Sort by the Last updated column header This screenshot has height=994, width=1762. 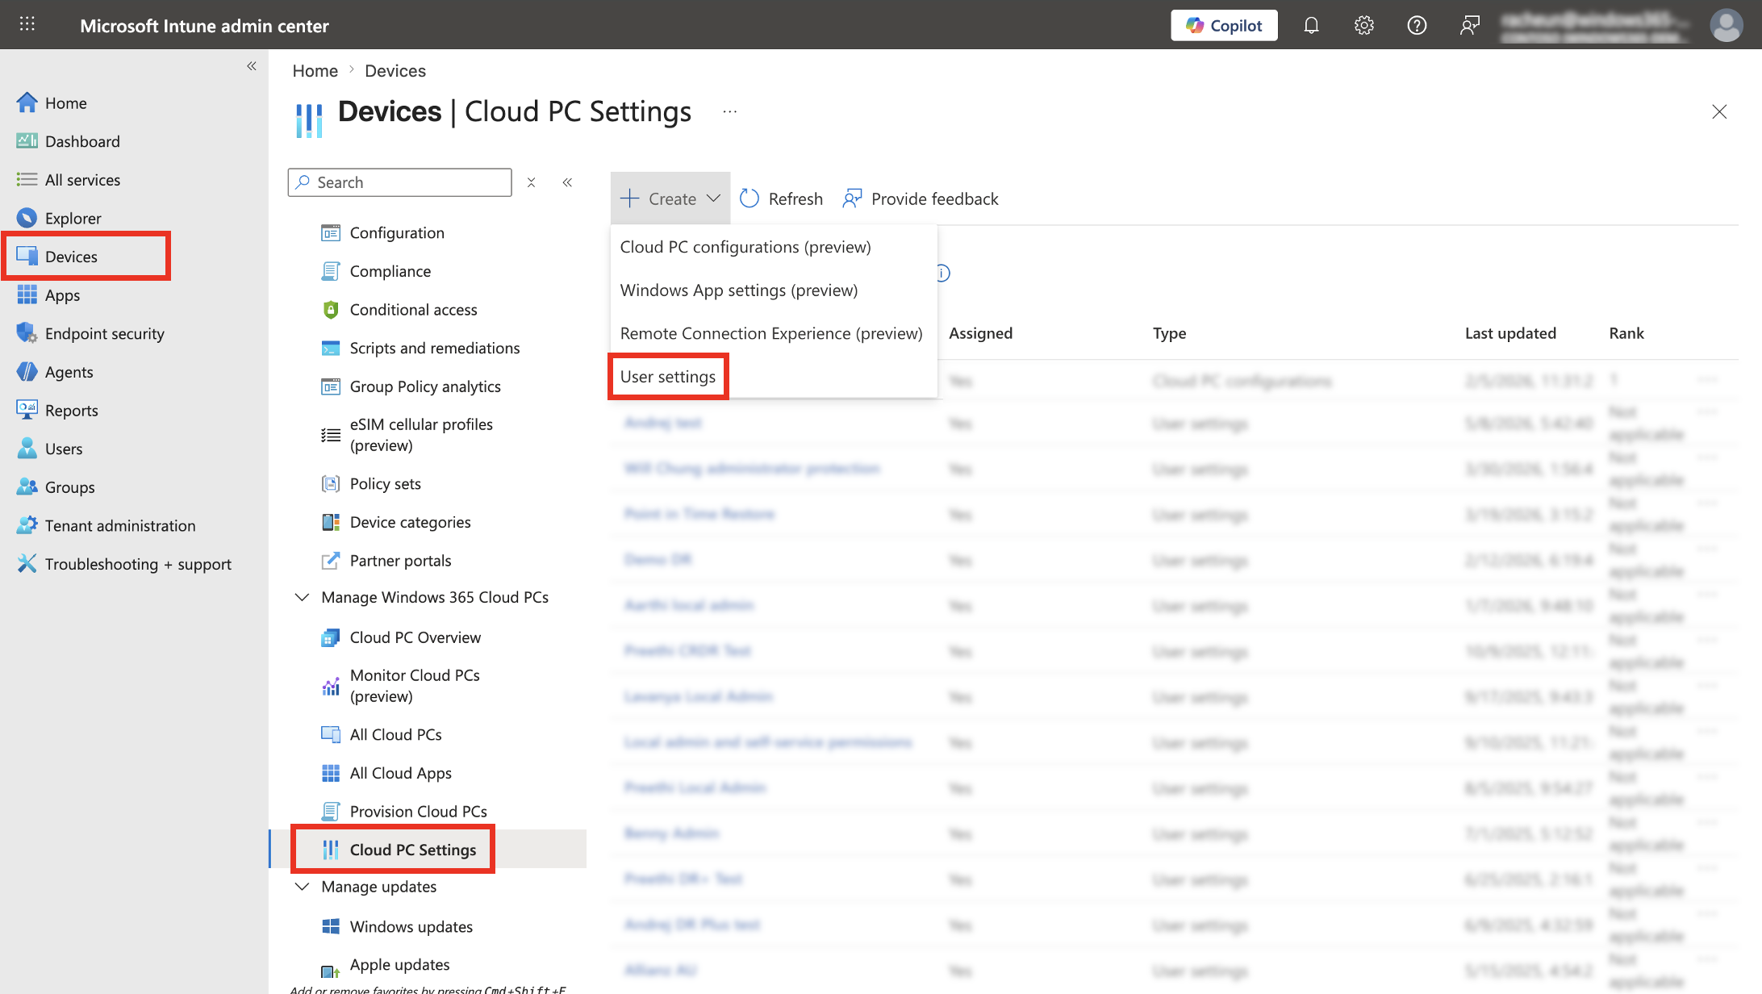click(x=1510, y=333)
